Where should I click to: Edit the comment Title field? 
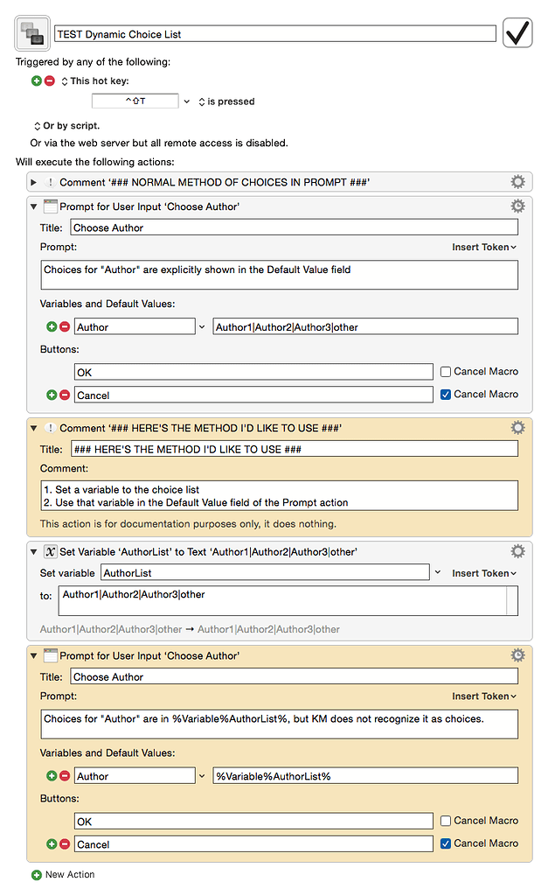coord(295,449)
